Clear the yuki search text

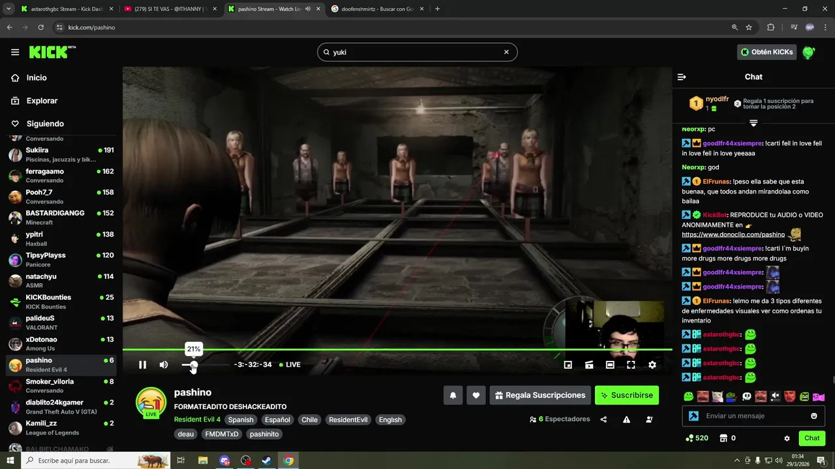(x=506, y=52)
